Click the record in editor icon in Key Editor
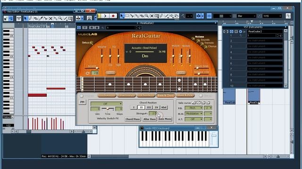This screenshot has width=302, height=169. [11, 18]
